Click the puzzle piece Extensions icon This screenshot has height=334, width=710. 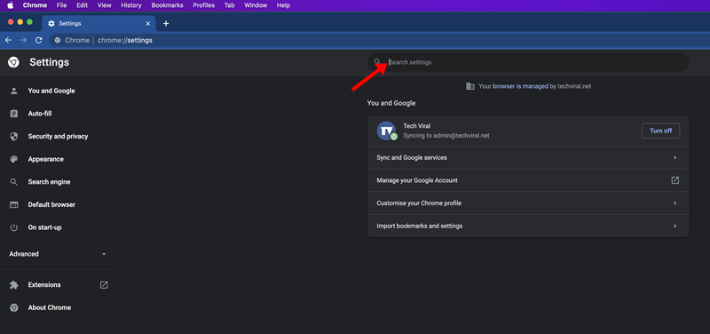pos(14,285)
